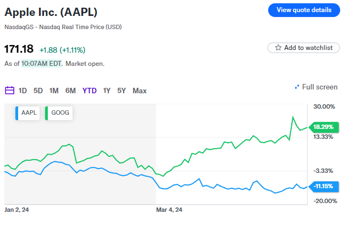Select the 1Y time range

tap(107, 91)
